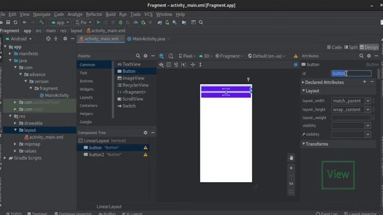Select the pan hand tool on canvas
Image resolution: width=383 pixels, height=215 pixels.
point(291,158)
